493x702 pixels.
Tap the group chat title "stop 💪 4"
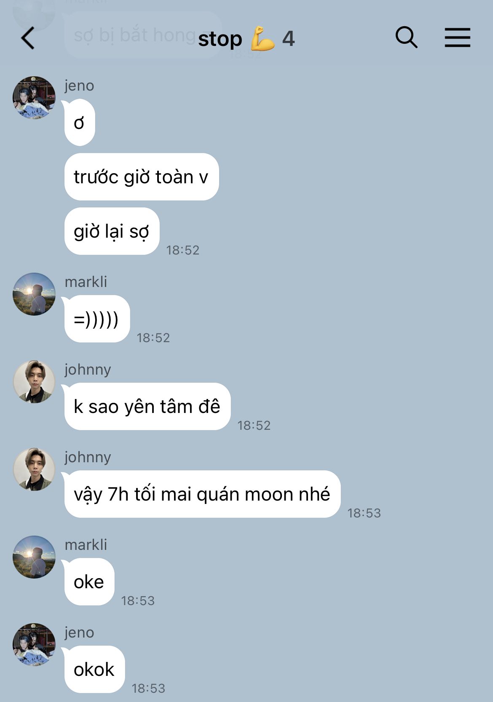246,38
